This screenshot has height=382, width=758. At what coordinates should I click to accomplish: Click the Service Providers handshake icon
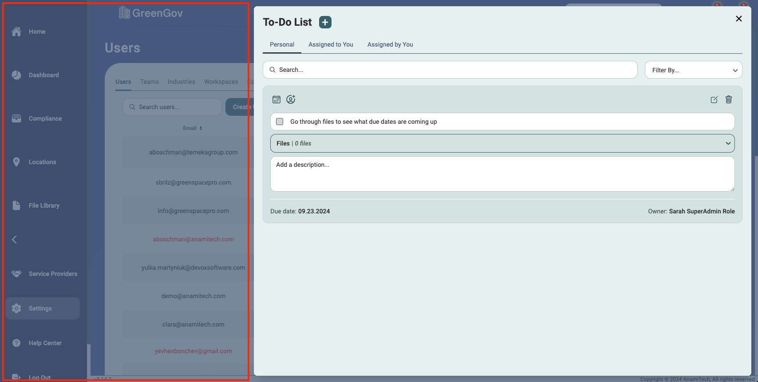click(x=16, y=274)
